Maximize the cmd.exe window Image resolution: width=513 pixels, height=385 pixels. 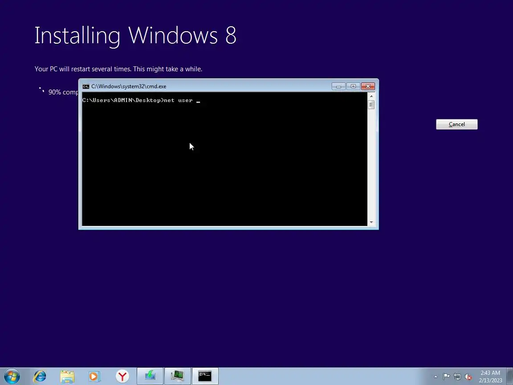353,86
